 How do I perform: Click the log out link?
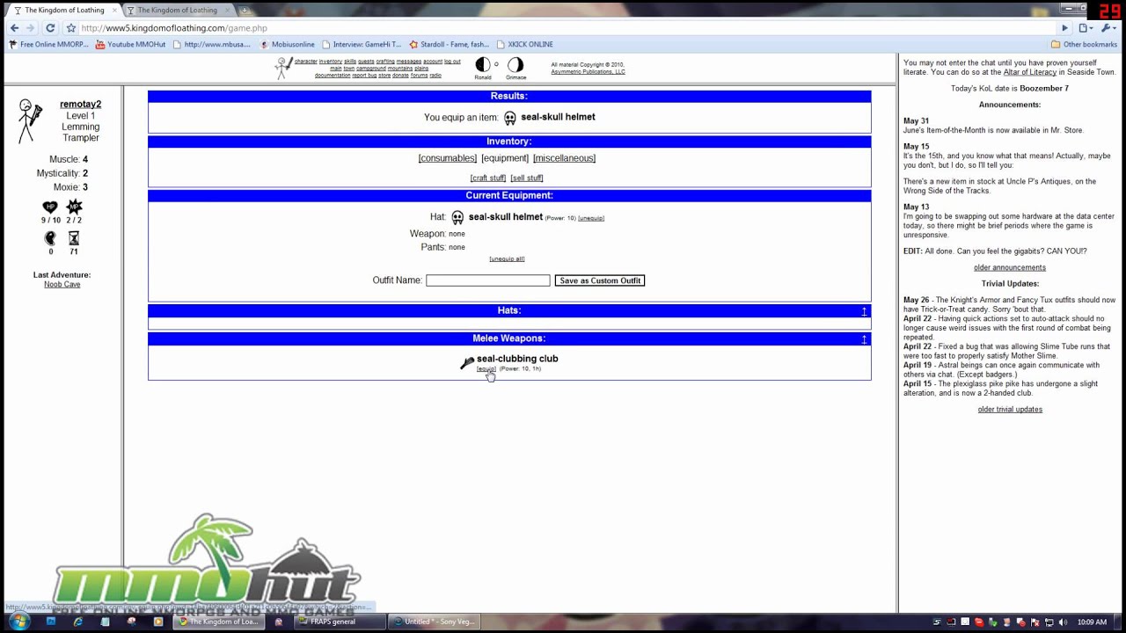point(452,62)
